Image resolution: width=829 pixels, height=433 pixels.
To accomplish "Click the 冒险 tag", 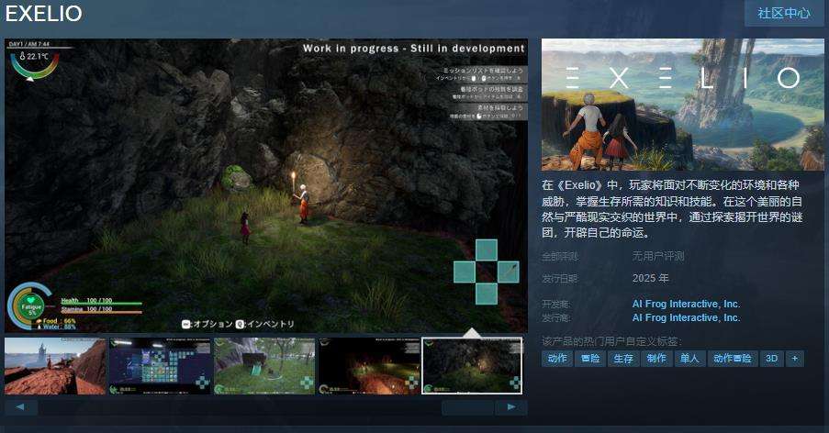I will 590,358.
